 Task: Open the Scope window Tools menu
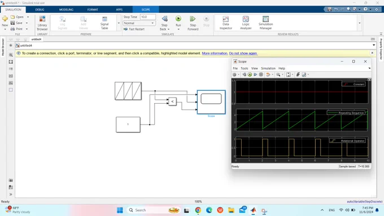[244, 68]
